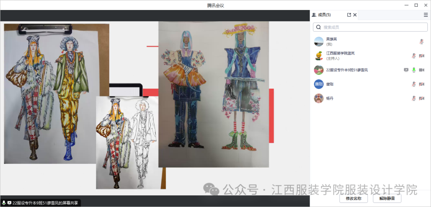Toggle host 江西服装学院蓝岚's microphone icon
Screen dimensions: 431x207
pos(414,56)
